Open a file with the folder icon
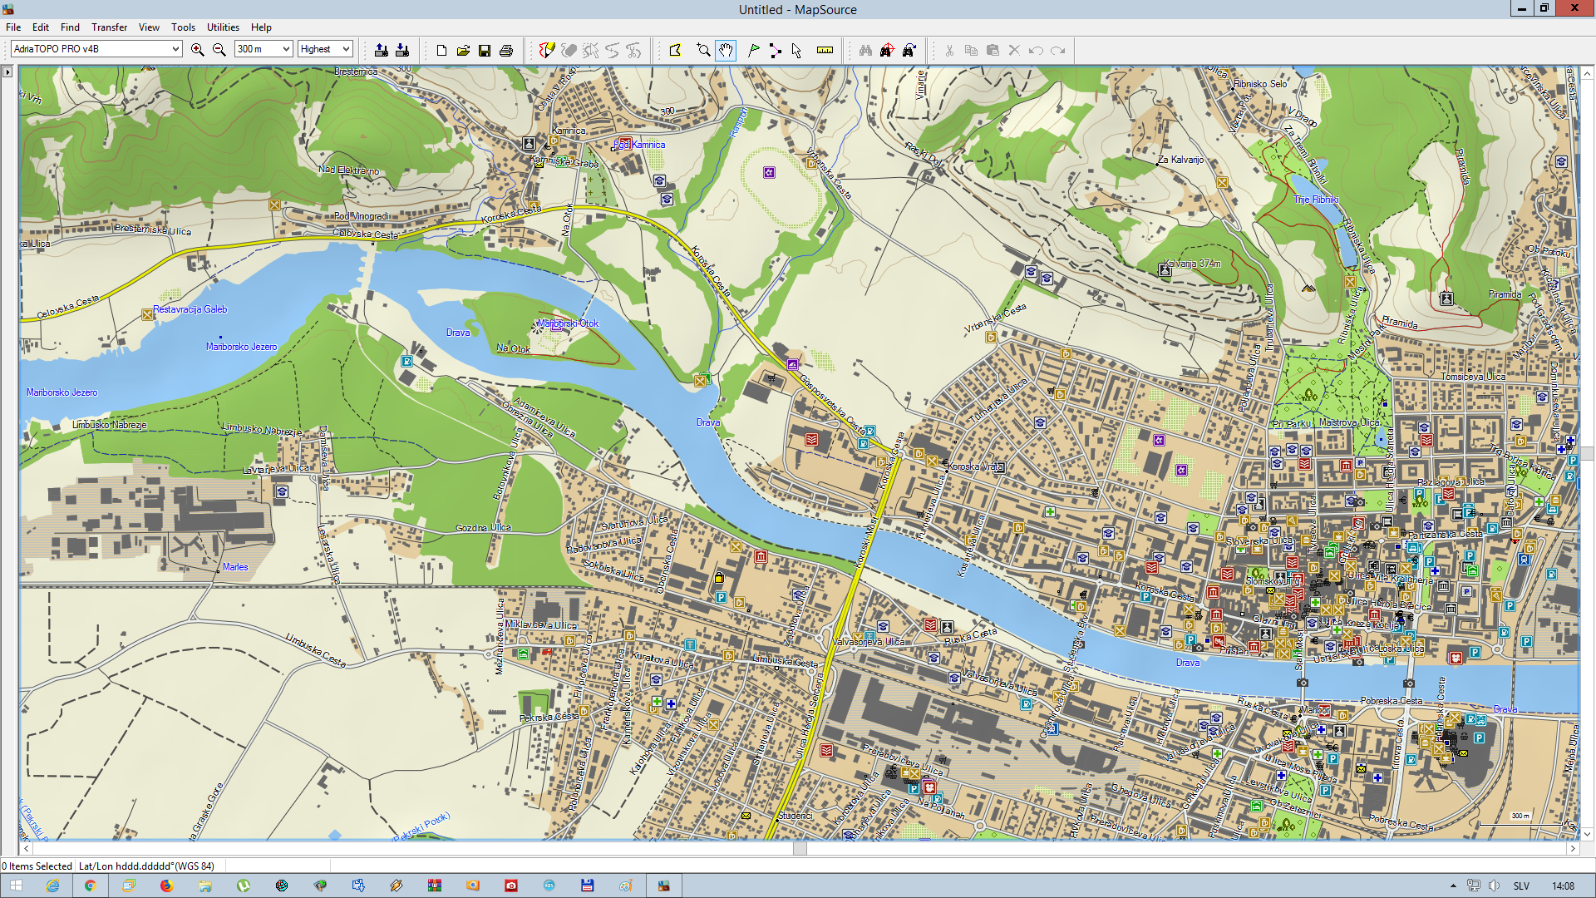The height and width of the screenshot is (898, 1596). click(463, 50)
